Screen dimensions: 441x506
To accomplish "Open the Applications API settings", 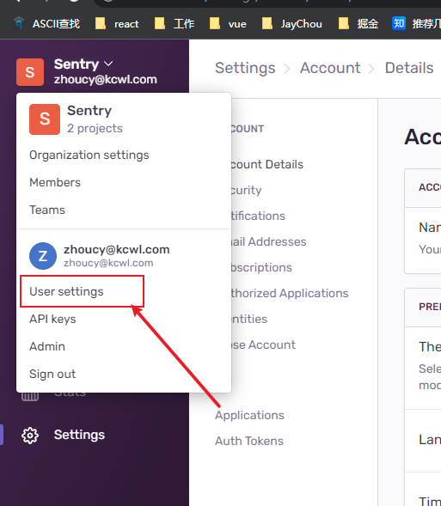I will pos(249,415).
